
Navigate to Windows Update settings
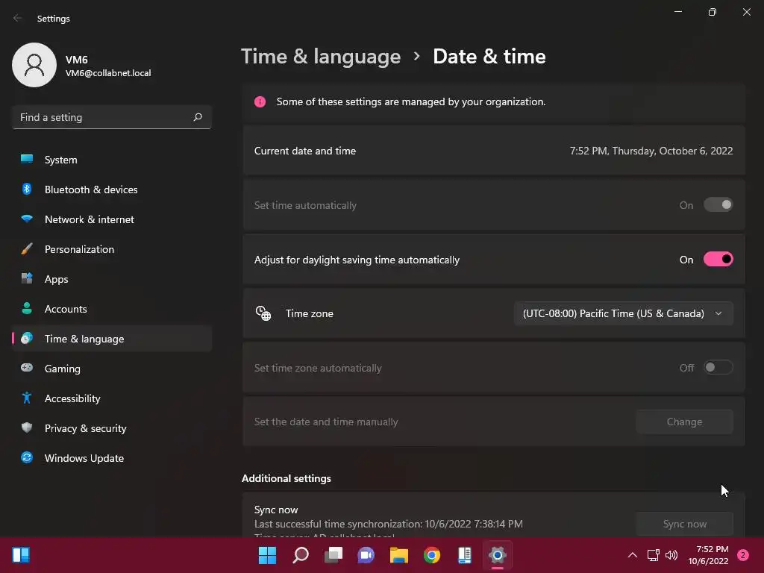click(x=112, y=458)
